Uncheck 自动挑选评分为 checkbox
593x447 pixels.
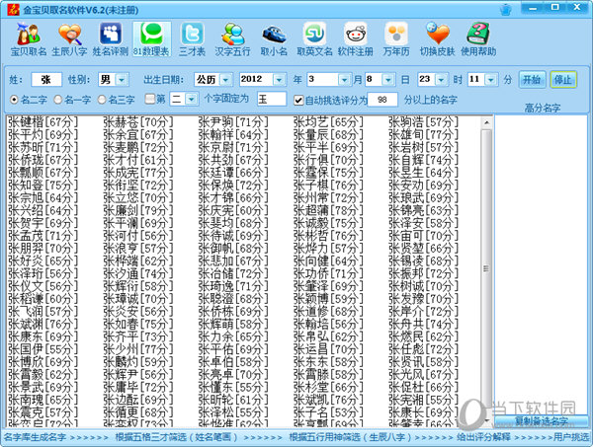coord(298,100)
